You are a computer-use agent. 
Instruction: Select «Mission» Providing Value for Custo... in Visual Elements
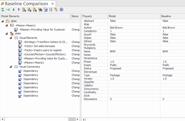(x=46, y=59)
